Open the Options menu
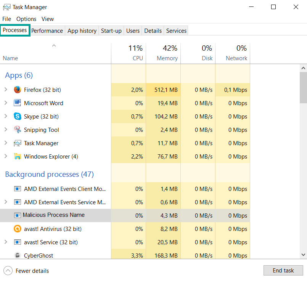This screenshot has width=307, height=282. pyautogui.click(x=26, y=19)
